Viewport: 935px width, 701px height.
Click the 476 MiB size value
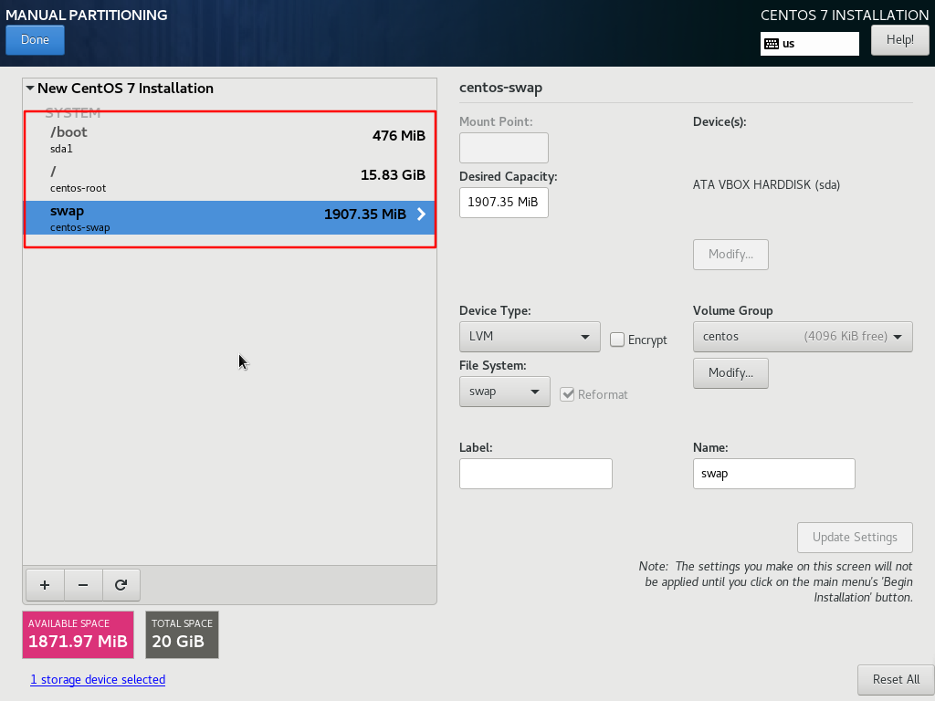(399, 136)
